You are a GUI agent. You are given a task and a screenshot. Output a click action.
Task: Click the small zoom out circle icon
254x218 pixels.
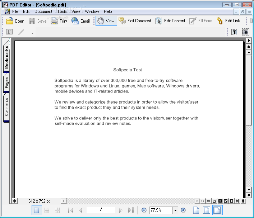coord(203,201)
